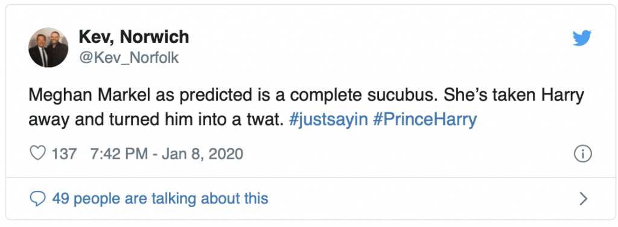Open the tweet info circle icon
618x227 pixels.
pos(583,154)
